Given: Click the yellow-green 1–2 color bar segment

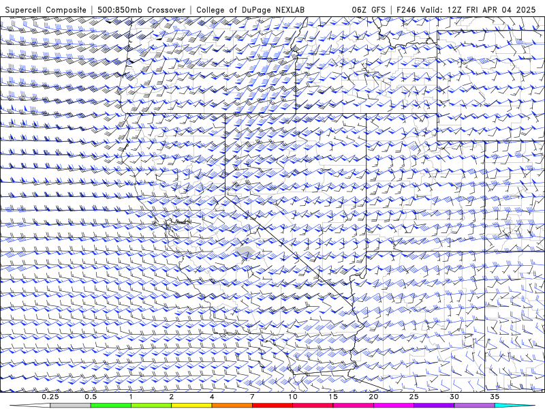Looking at the screenshot, I should click(x=151, y=406).
